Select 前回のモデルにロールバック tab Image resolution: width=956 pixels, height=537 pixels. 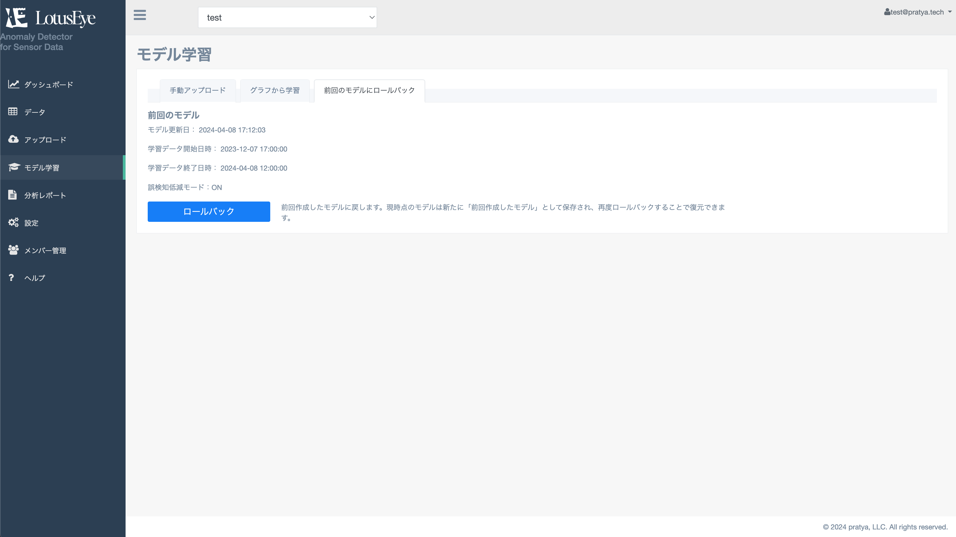[x=369, y=91]
